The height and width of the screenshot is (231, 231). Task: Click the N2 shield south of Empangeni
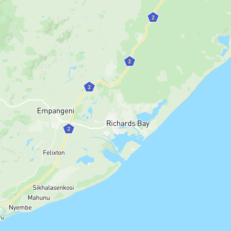[x=69, y=129]
